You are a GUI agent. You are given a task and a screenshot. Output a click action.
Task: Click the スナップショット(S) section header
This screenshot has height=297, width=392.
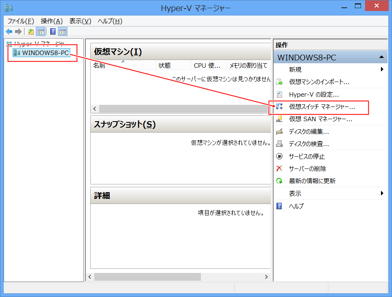180,124
